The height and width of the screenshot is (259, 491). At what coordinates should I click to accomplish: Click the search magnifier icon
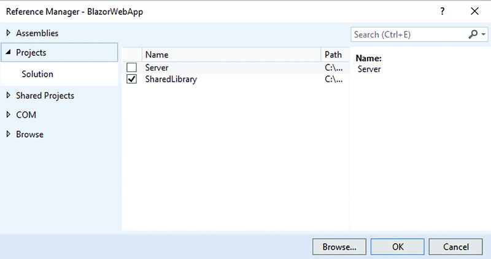473,34
